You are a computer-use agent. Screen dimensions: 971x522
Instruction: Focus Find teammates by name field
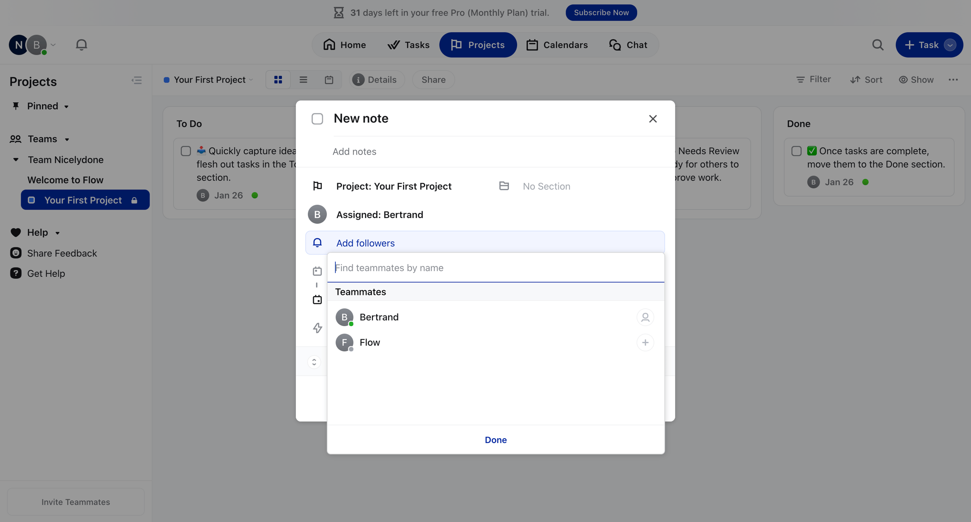(x=496, y=268)
